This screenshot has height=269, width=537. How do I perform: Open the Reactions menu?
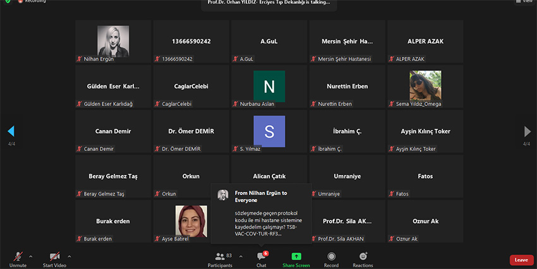coord(363,258)
